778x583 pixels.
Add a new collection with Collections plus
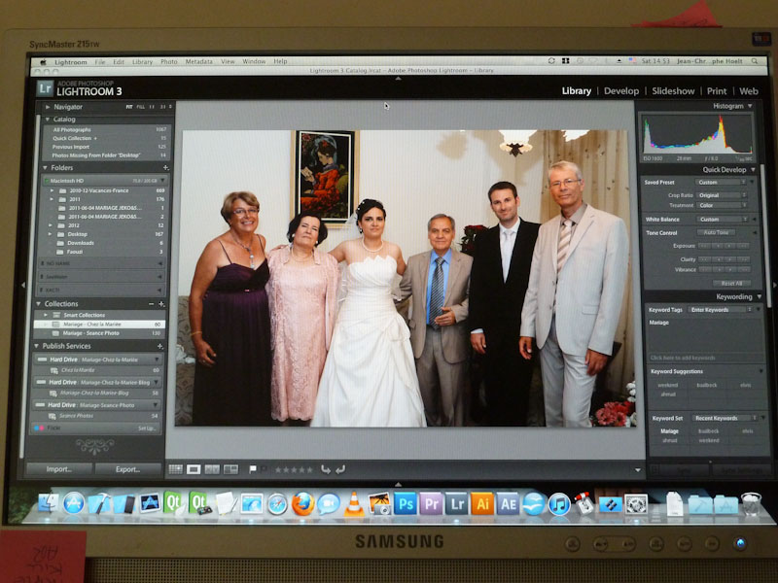(x=161, y=304)
